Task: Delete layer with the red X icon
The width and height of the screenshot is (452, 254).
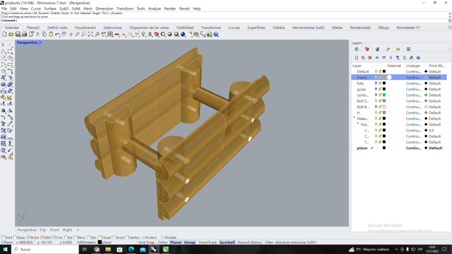Action: tap(370, 58)
